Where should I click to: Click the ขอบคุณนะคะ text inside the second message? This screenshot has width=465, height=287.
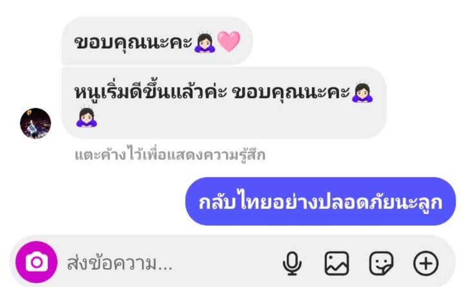[x=291, y=92]
